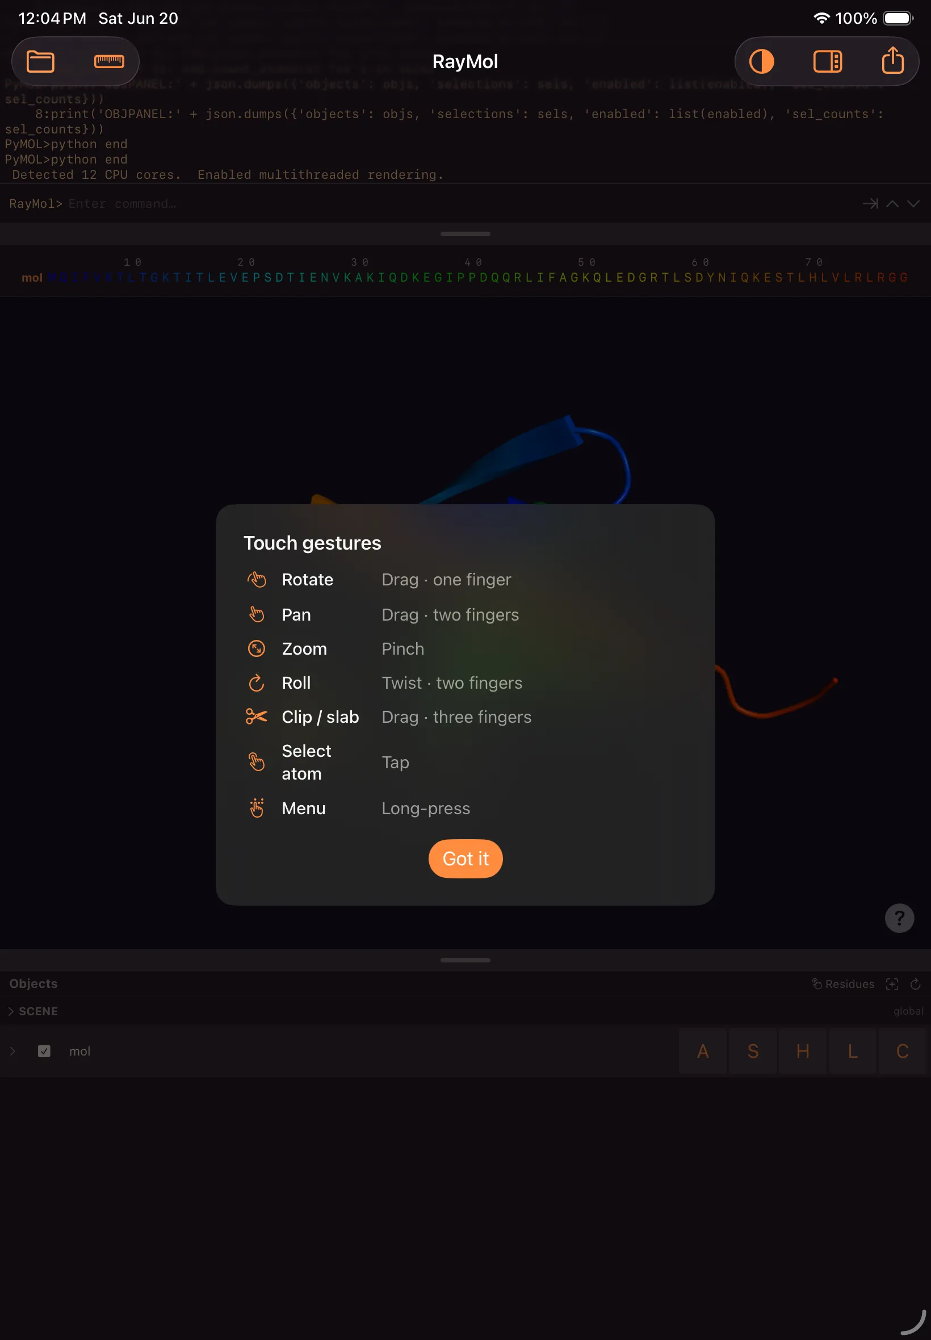
Task: Select the ruler measurement tool
Action: pos(109,61)
